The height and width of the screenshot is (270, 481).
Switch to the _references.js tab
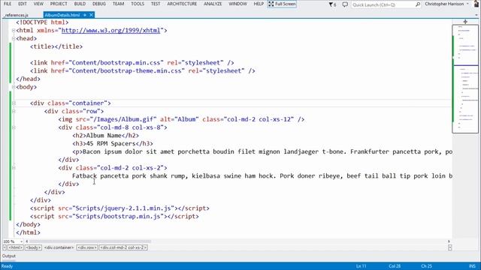[x=17, y=15]
